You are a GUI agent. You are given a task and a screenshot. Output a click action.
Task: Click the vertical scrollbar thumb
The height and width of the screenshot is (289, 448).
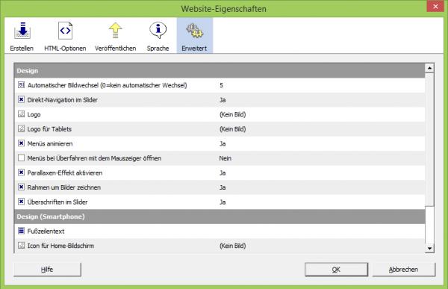[429, 139]
